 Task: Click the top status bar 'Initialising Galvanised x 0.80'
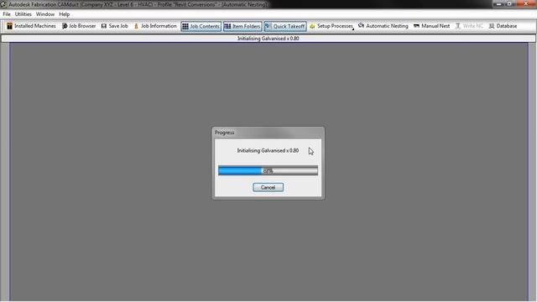(268, 39)
